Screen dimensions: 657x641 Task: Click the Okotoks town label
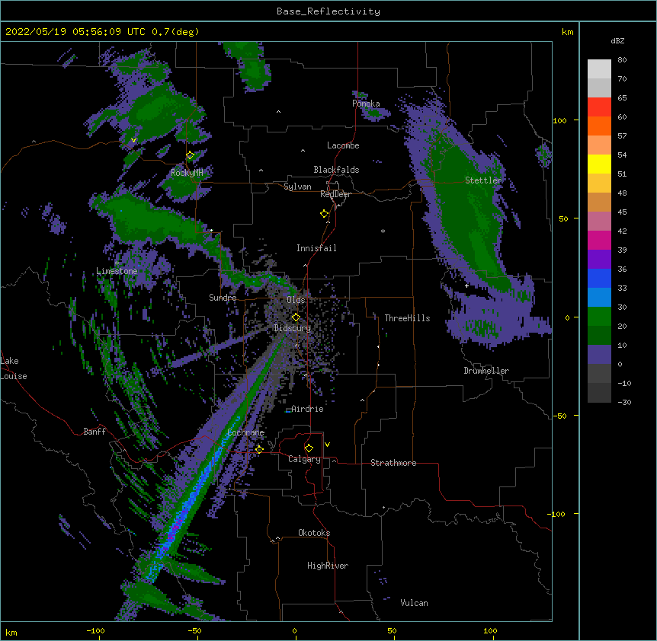point(314,533)
